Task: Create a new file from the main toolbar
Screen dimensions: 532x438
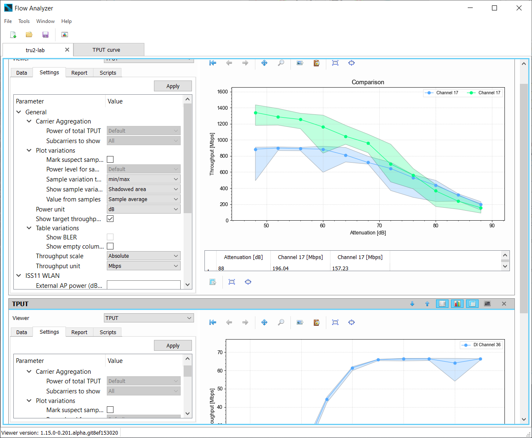Action: [x=13, y=35]
